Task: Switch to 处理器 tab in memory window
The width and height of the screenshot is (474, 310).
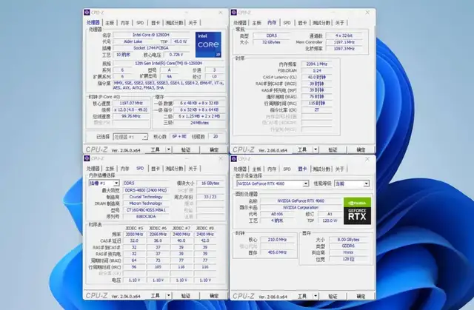Action: click(240, 23)
